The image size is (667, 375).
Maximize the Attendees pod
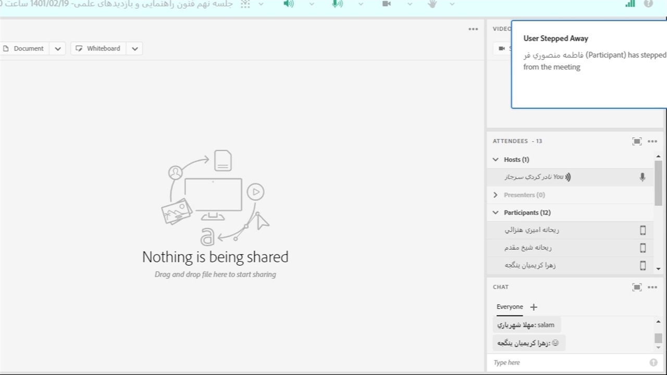point(637,141)
